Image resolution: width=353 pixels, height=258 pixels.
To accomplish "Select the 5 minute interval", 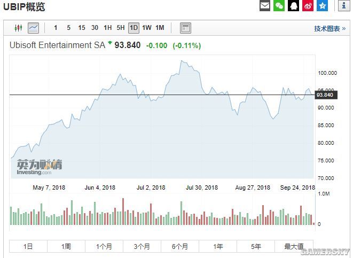I will 69,28.
